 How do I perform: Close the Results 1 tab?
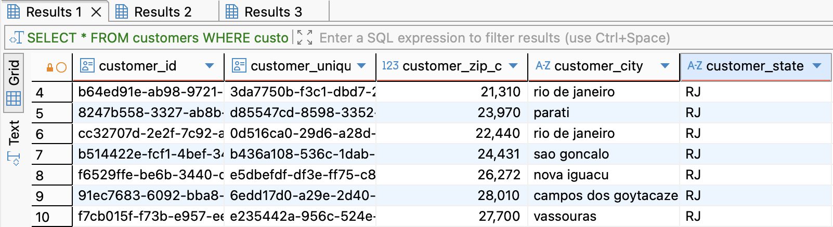(x=96, y=11)
